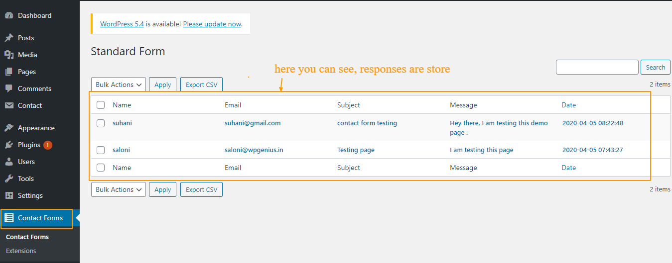
Task: Click the bottom Apply button
Action: (162, 189)
